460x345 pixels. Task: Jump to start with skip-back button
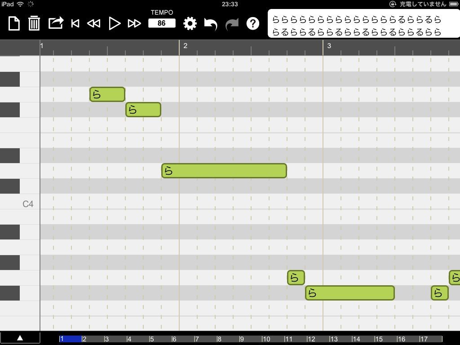click(x=75, y=23)
